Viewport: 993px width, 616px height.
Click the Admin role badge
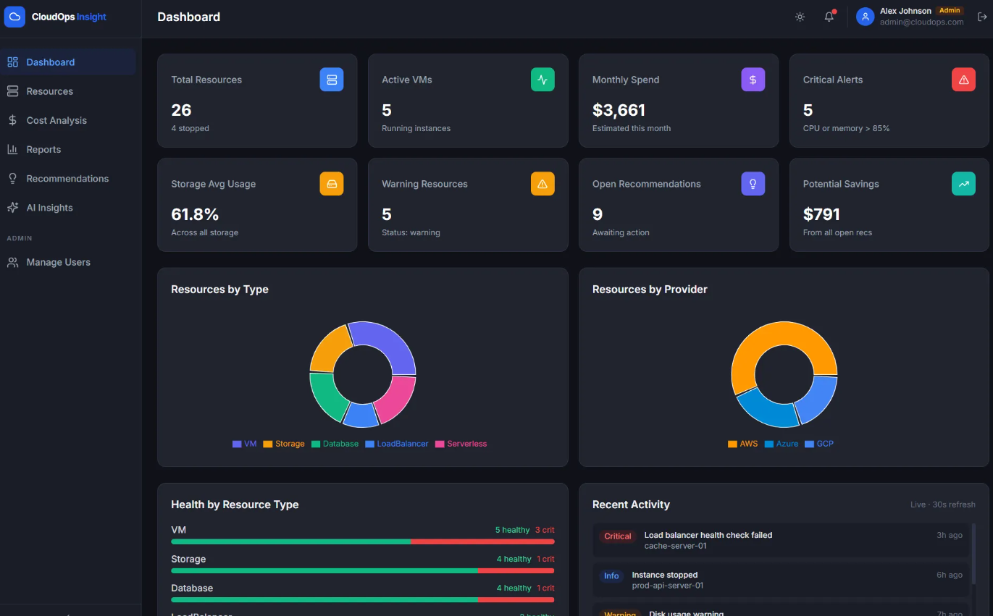(950, 10)
